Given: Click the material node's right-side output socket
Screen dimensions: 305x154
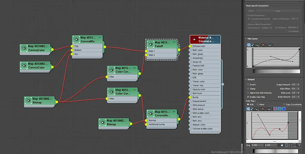Looking at the screenshot, I should click(x=223, y=84).
